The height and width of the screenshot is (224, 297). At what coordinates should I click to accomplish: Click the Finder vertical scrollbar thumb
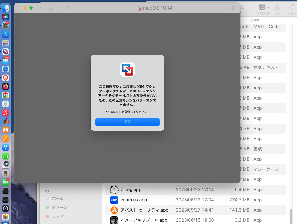click(x=291, y=216)
